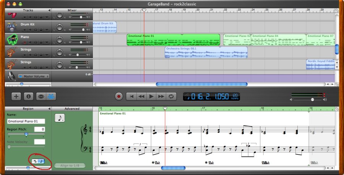
Task: Switch to notation score view button
Action: point(41,161)
